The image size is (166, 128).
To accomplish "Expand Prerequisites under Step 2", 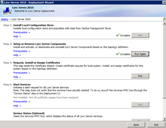I will pyautogui.click(x=21, y=51).
